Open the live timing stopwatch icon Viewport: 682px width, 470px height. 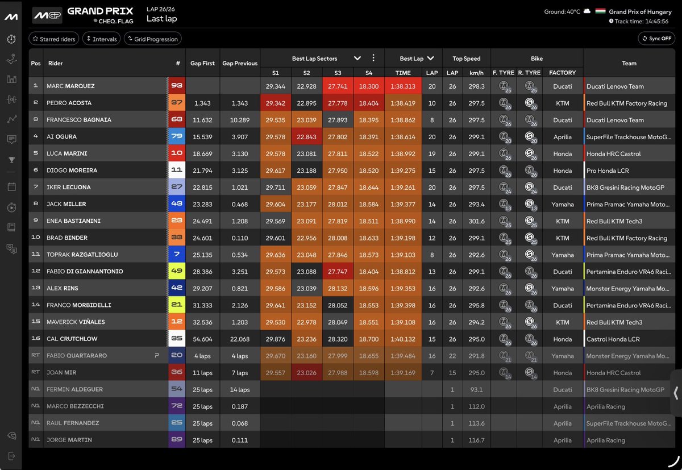[x=11, y=39]
